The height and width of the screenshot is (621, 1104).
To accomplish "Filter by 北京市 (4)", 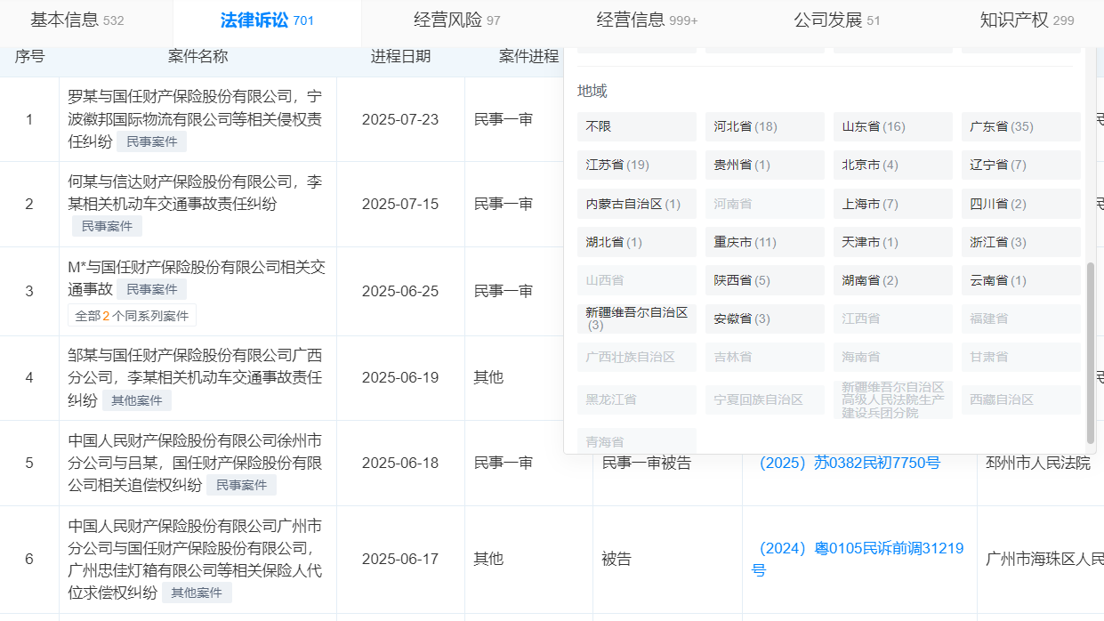I will tap(893, 165).
